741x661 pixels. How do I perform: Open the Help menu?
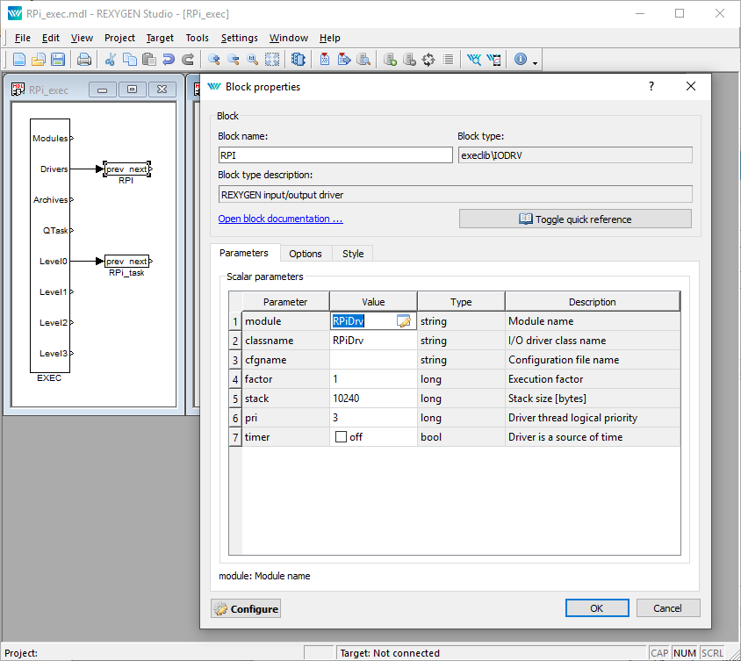click(x=329, y=38)
